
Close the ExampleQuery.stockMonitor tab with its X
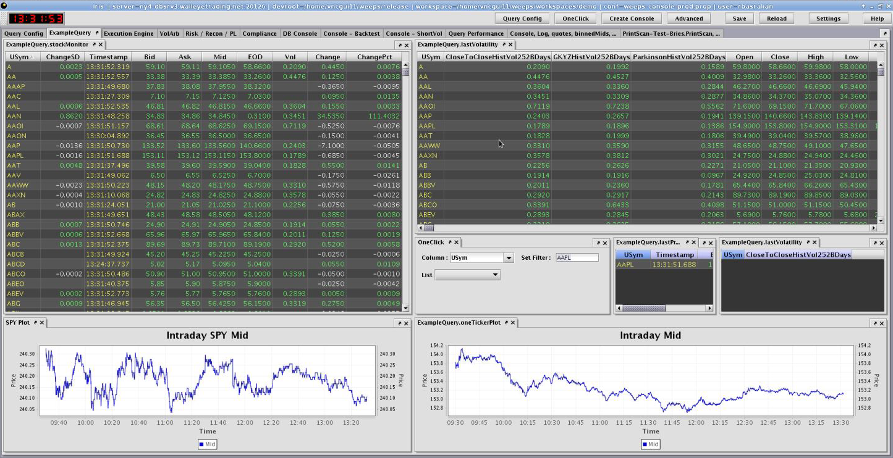pyautogui.click(x=101, y=44)
